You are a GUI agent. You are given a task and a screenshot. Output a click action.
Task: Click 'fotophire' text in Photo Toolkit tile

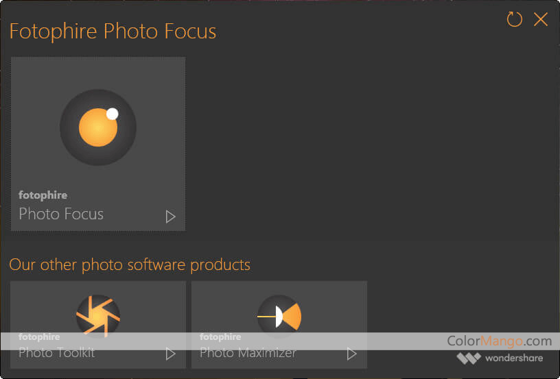tap(39, 337)
